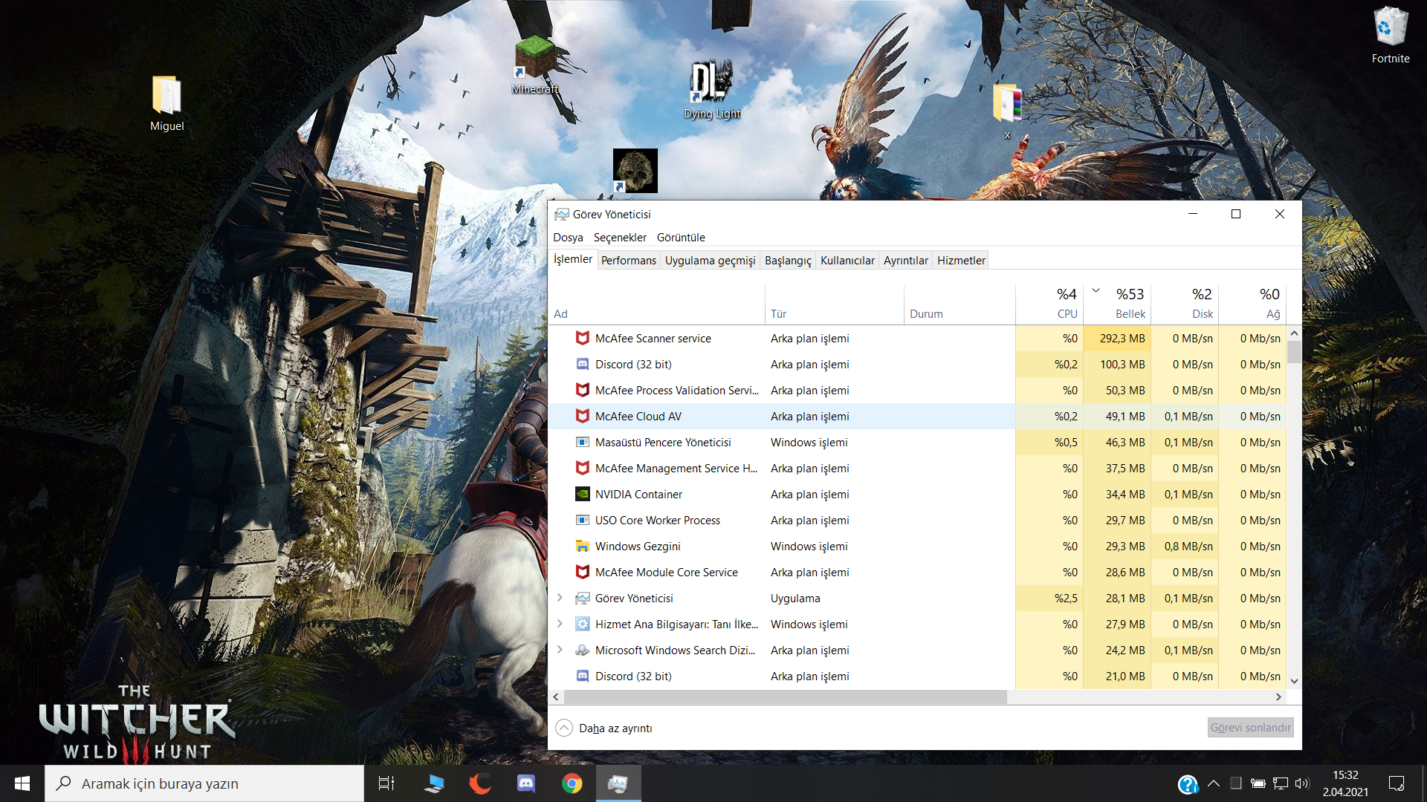
Task: Open the Seçenekler menu
Action: point(620,237)
